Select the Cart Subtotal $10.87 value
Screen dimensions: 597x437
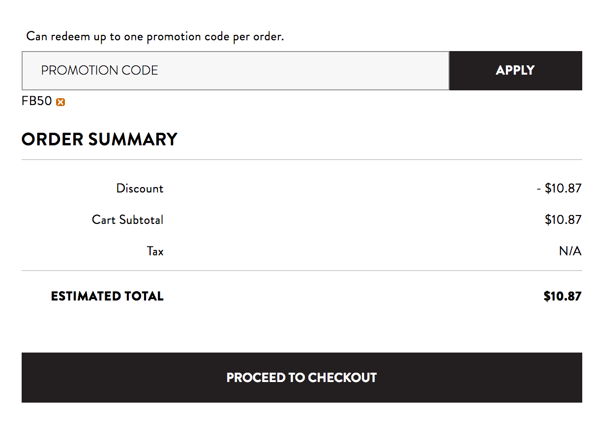563,220
